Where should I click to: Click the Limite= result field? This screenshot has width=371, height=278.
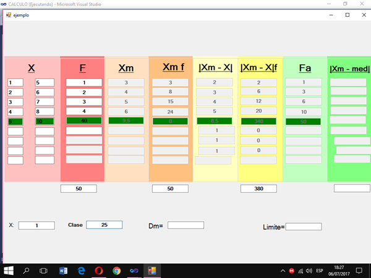click(304, 227)
